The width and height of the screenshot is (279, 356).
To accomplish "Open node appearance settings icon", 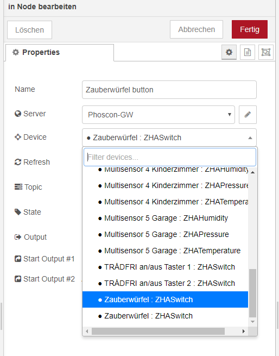I will (x=266, y=52).
